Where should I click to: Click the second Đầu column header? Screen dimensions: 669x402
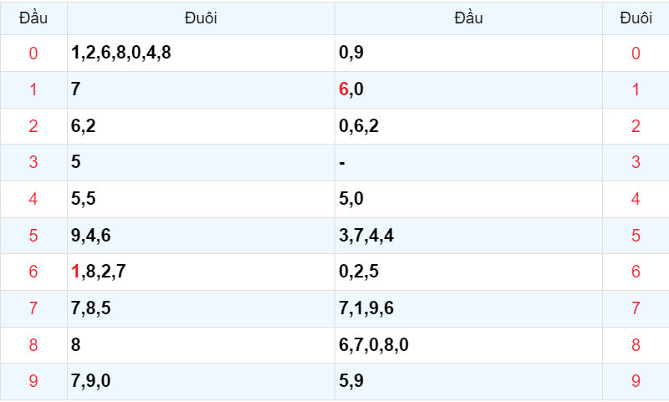coord(468,18)
